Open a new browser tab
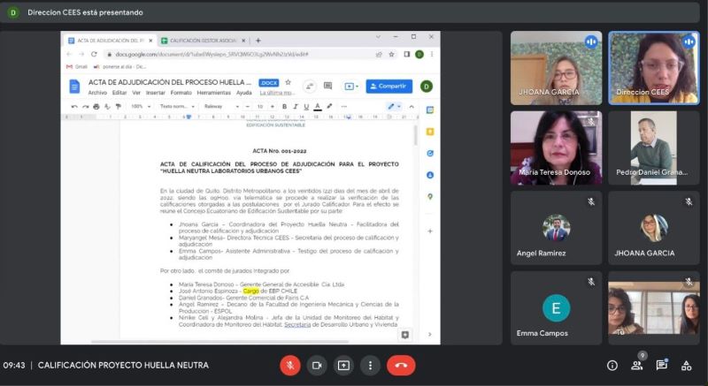This screenshot has height=386, width=708. click(258, 41)
